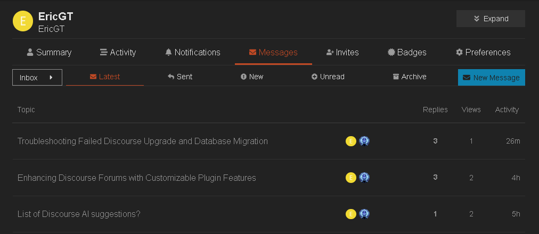This screenshot has height=234, width=539.
Task: Sort by Views column
Action: (x=471, y=110)
